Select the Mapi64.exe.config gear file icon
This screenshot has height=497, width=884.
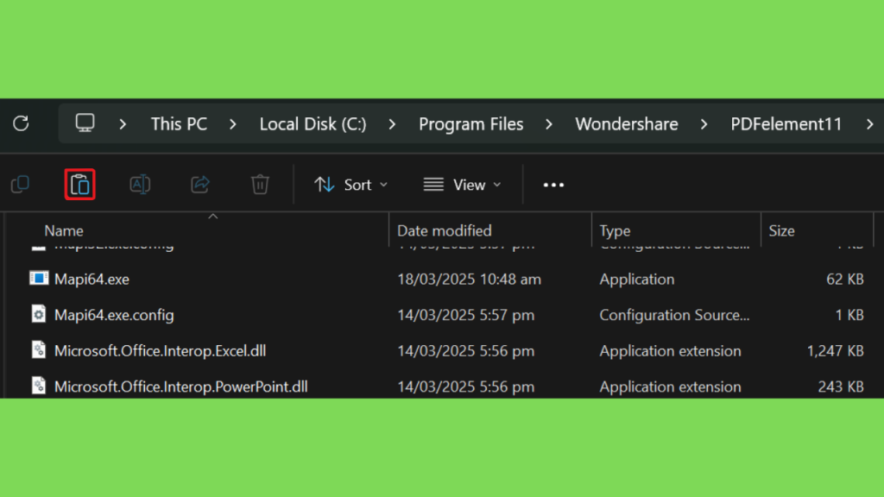point(38,314)
